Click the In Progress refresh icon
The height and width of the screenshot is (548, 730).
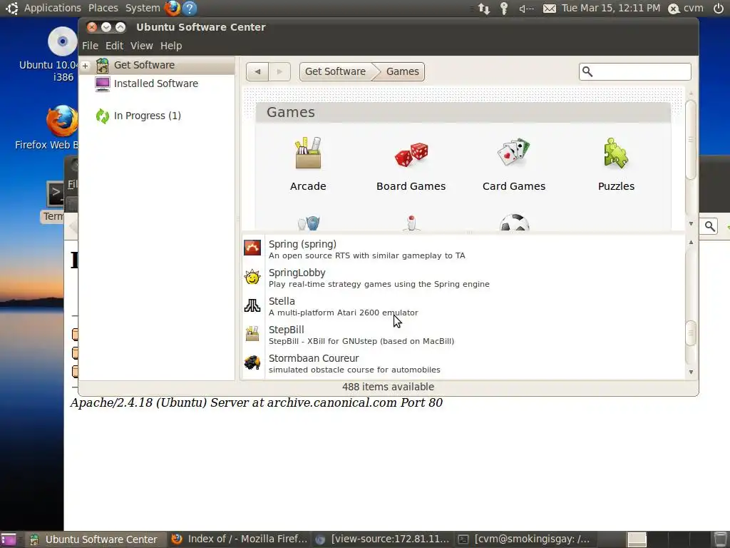coord(103,116)
